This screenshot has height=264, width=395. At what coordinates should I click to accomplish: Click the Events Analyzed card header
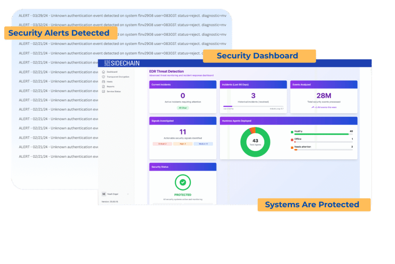tap(324, 85)
